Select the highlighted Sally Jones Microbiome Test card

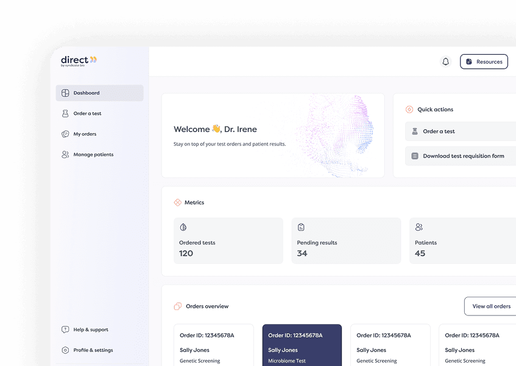302,347
